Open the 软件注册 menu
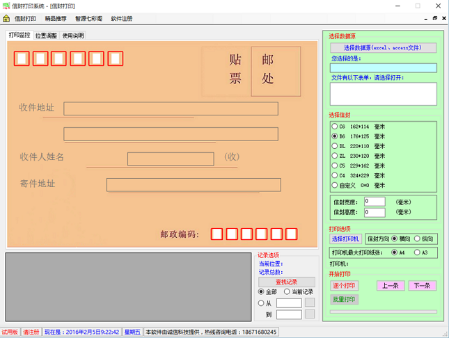Screen dimensions: 449x338 tap(122, 19)
